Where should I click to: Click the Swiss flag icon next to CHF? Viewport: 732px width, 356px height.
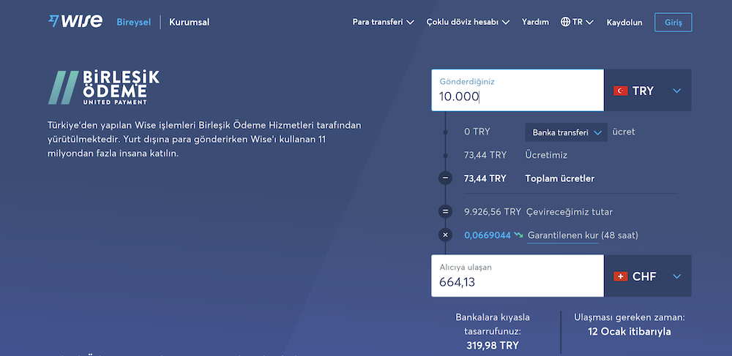(621, 277)
